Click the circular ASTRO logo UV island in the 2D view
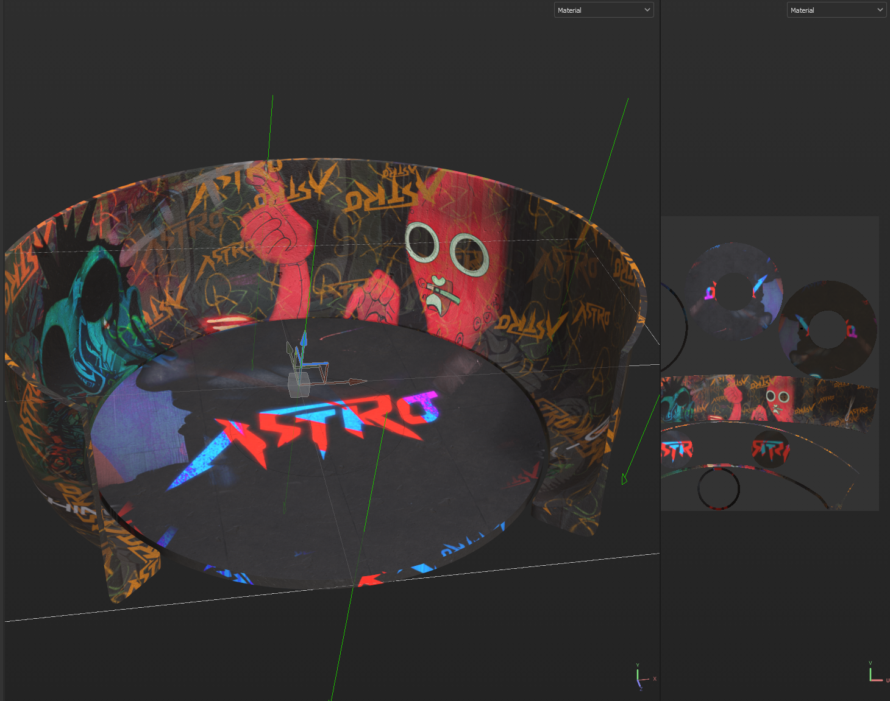Image resolution: width=890 pixels, height=701 pixels. (771, 449)
